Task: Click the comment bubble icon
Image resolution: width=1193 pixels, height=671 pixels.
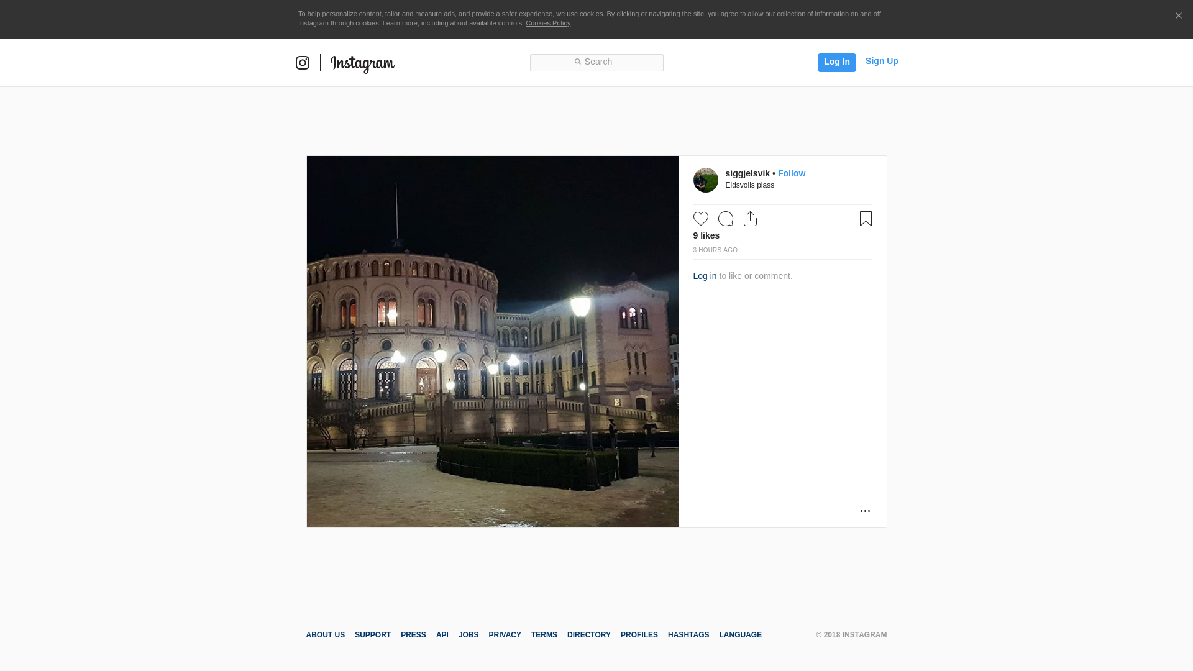Action: (725, 219)
